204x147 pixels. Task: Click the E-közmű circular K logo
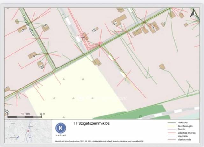click(x=61, y=128)
